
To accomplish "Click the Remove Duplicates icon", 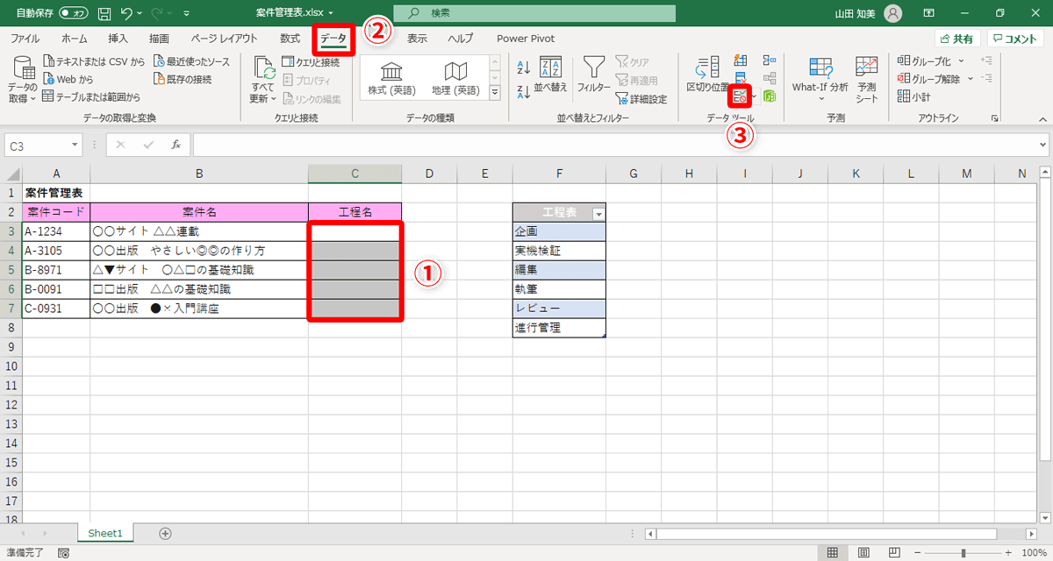I will [x=741, y=78].
